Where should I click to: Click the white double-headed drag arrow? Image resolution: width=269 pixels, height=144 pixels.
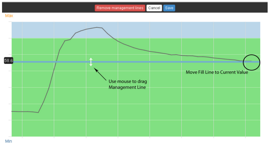click(x=91, y=62)
